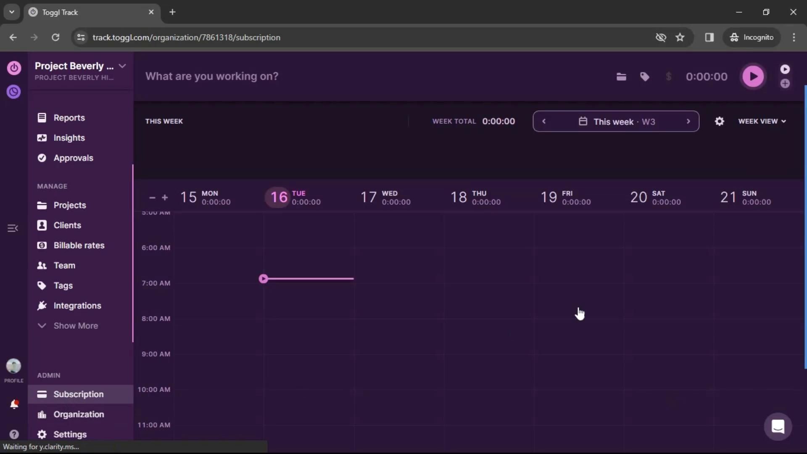This screenshot has height=454, width=807.
Task: Open the chat support widget
Action: [778, 426]
